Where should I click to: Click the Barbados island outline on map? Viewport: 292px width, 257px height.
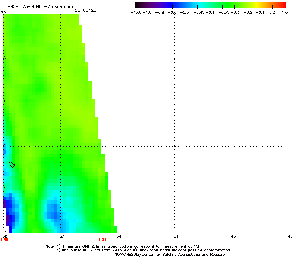pyautogui.click(x=12, y=164)
